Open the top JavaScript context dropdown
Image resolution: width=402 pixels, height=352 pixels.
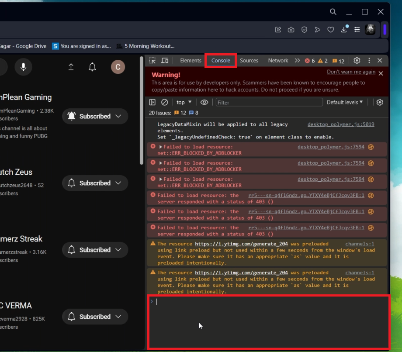coord(184,102)
